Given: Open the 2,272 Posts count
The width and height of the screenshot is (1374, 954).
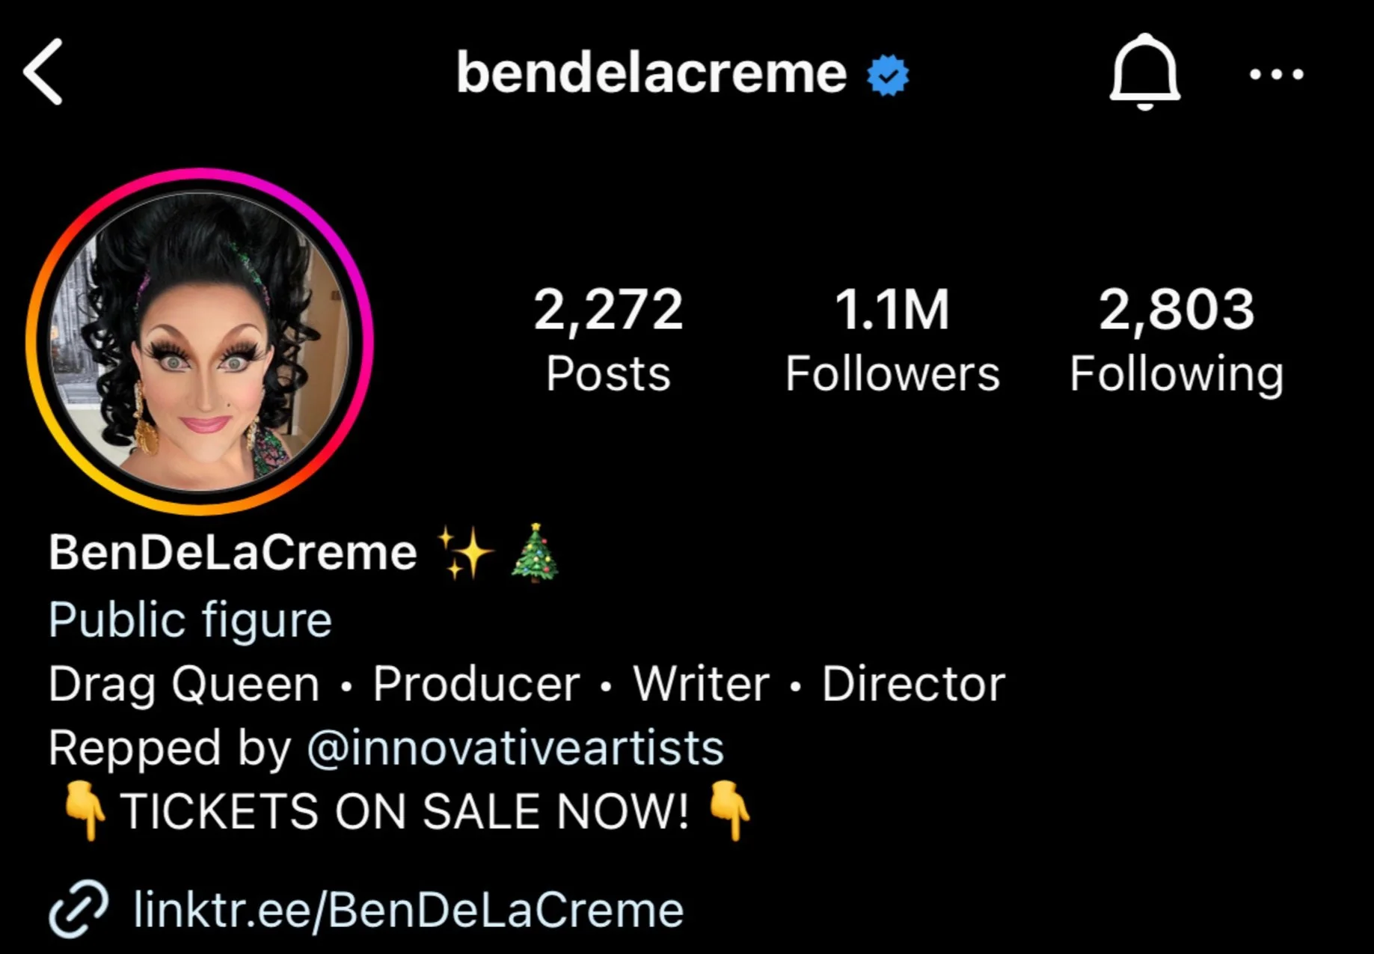Looking at the screenshot, I should tap(608, 340).
